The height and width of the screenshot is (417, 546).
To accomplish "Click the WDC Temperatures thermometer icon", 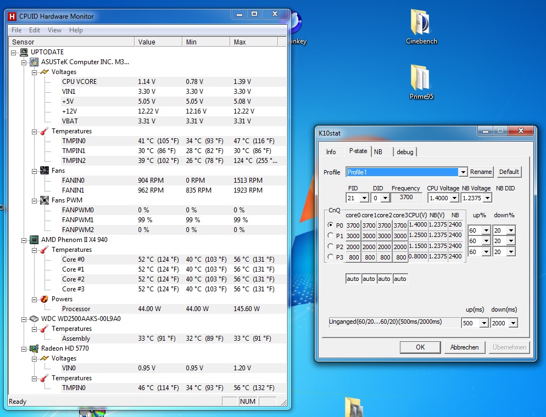I will click(44, 329).
